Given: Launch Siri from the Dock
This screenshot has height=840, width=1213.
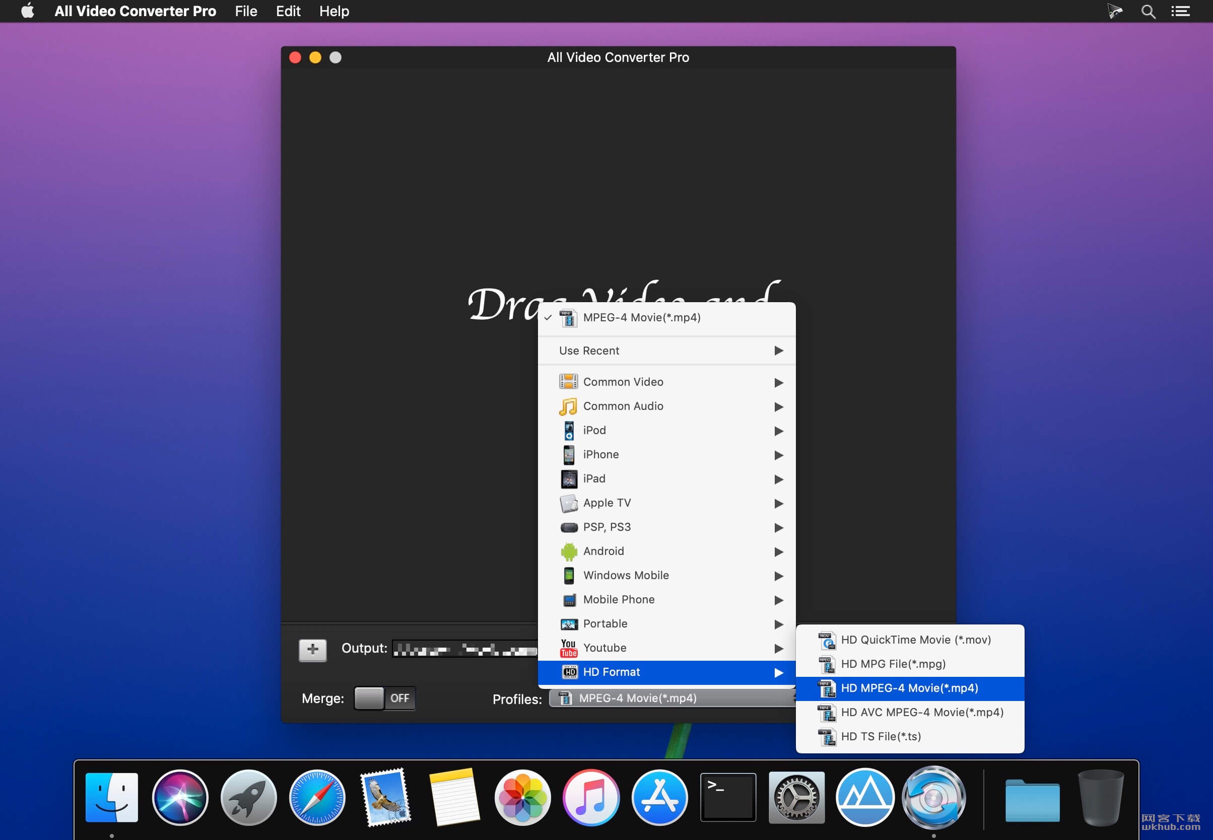Looking at the screenshot, I should [180, 797].
